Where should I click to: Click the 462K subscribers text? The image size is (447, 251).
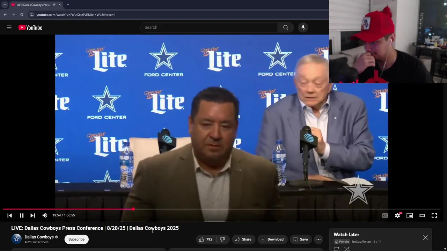pyautogui.click(x=36, y=242)
